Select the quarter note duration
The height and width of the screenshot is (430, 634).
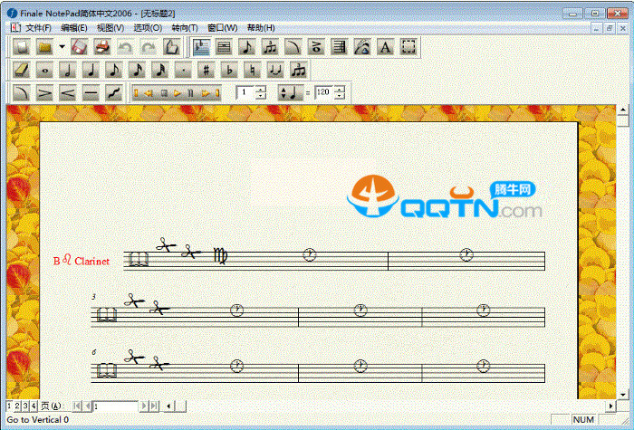[x=91, y=70]
